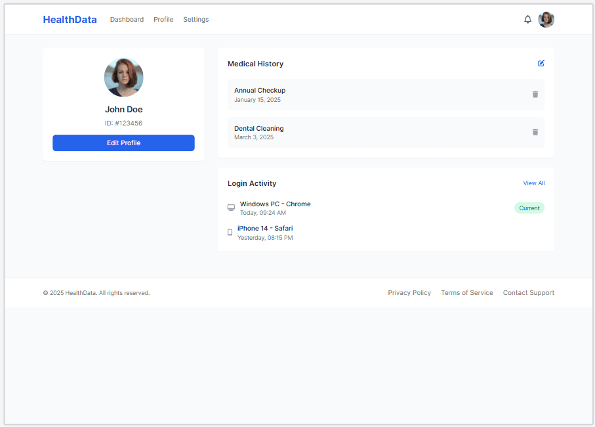Image resolution: width=595 pixels, height=427 pixels.
Task: Edit Medical History with pencil icon
Action: [x=541, y=64]
